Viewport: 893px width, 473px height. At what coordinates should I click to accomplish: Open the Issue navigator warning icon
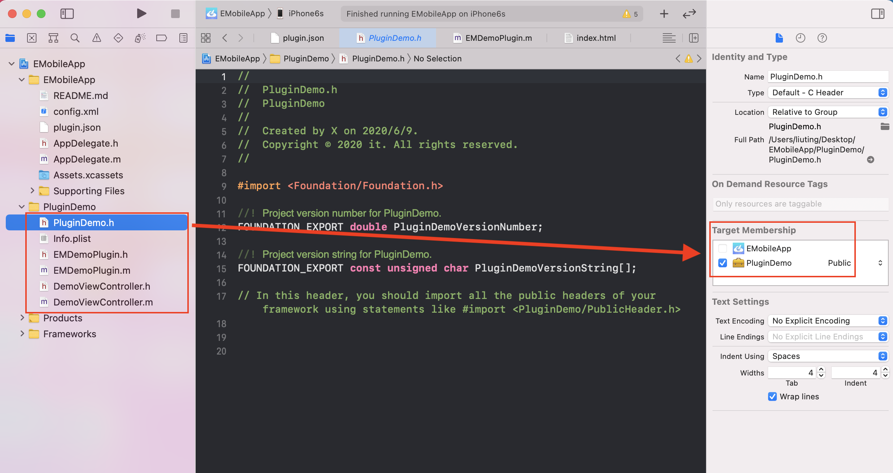tap(97, 38)
